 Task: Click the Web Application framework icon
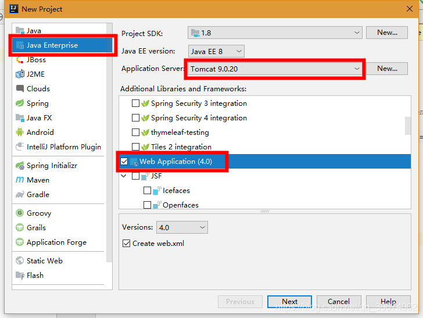click(x=134, y=162)
